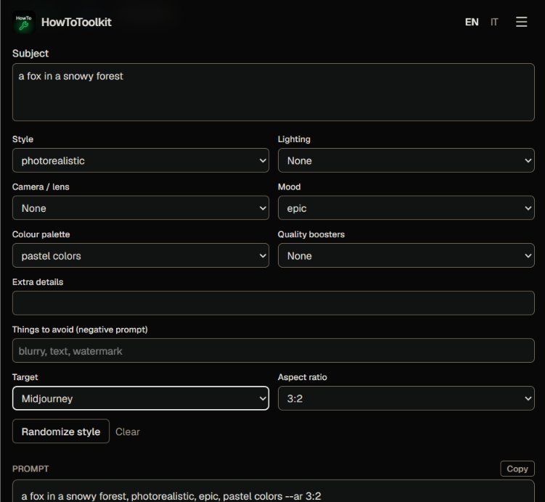Viewport: 545px width, 502px height.
Task: Click the Subject label
Action: [30, 54]
